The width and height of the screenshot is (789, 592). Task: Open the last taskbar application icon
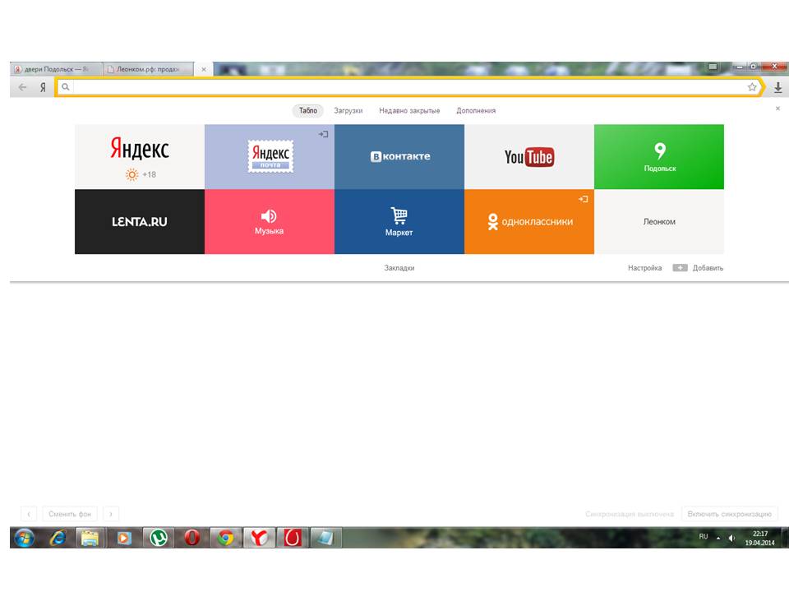(326, 538)
